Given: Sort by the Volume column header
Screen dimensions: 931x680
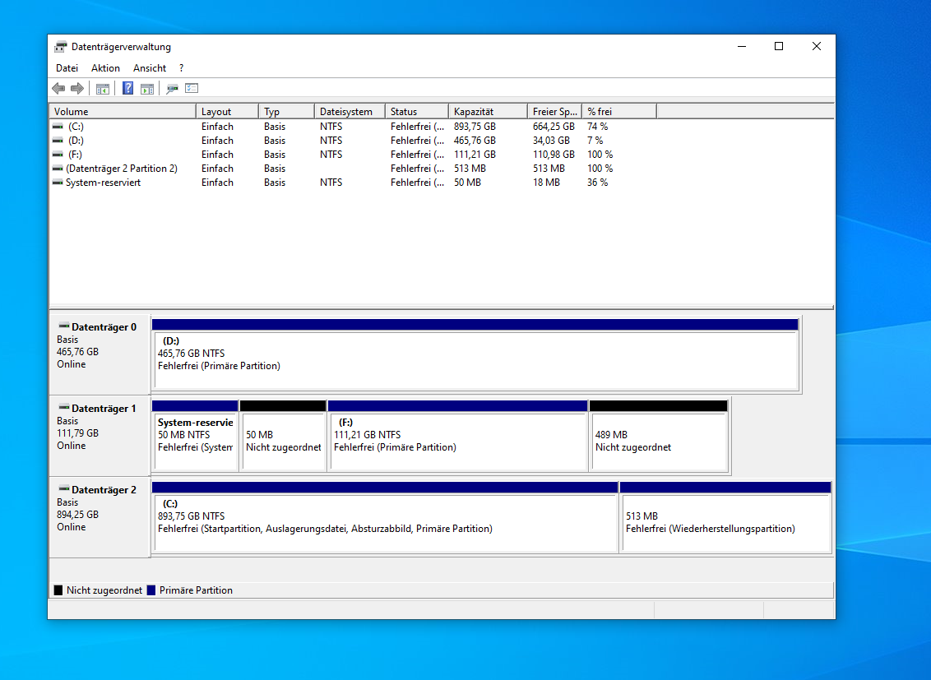Looking at the screenshot, I should (x=123, y=112).
